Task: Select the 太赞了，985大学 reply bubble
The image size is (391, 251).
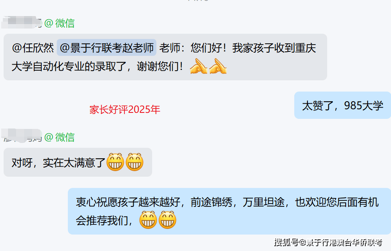Action: tap(342, 105)
